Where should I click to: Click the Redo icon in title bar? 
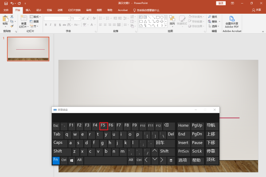[x=19, y=3]
